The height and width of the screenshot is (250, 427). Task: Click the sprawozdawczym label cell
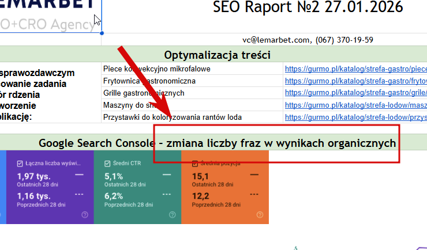click(50, 93)
